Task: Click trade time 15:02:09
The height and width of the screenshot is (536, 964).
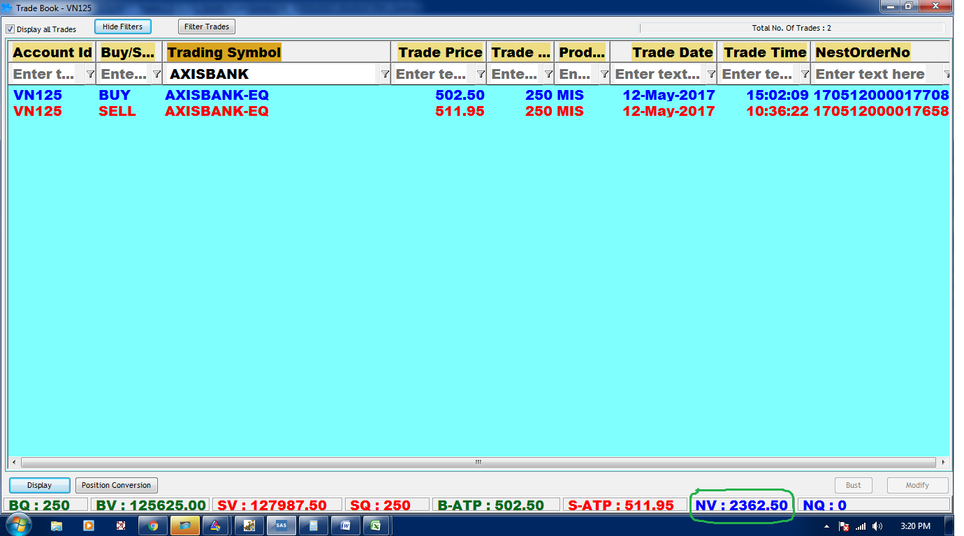Action: click(777, 95)
